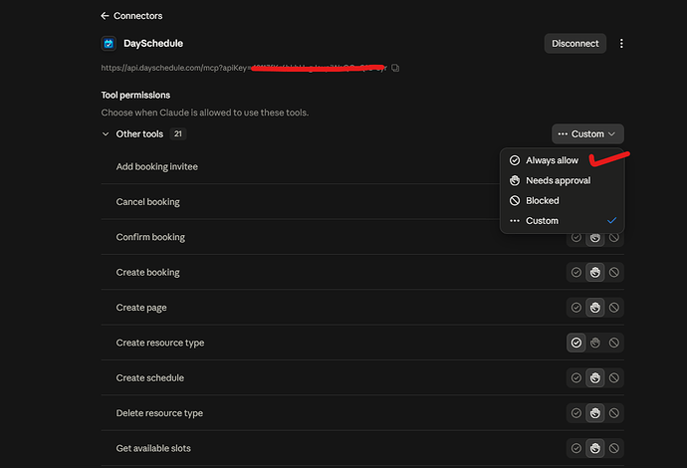Set Delete resource type to always allow

576,413
